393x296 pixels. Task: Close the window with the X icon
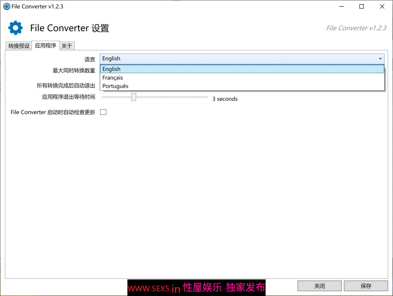(382, 6)
